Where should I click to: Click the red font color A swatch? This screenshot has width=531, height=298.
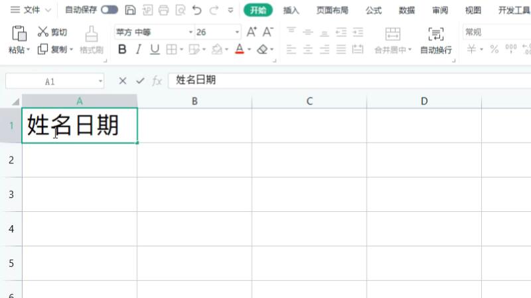[239, 50]
